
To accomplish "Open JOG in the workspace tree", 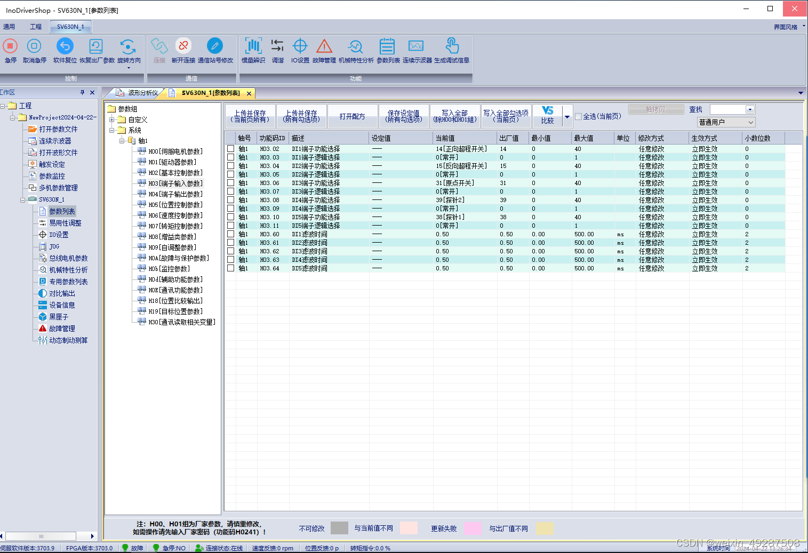I will coord(54,246).
